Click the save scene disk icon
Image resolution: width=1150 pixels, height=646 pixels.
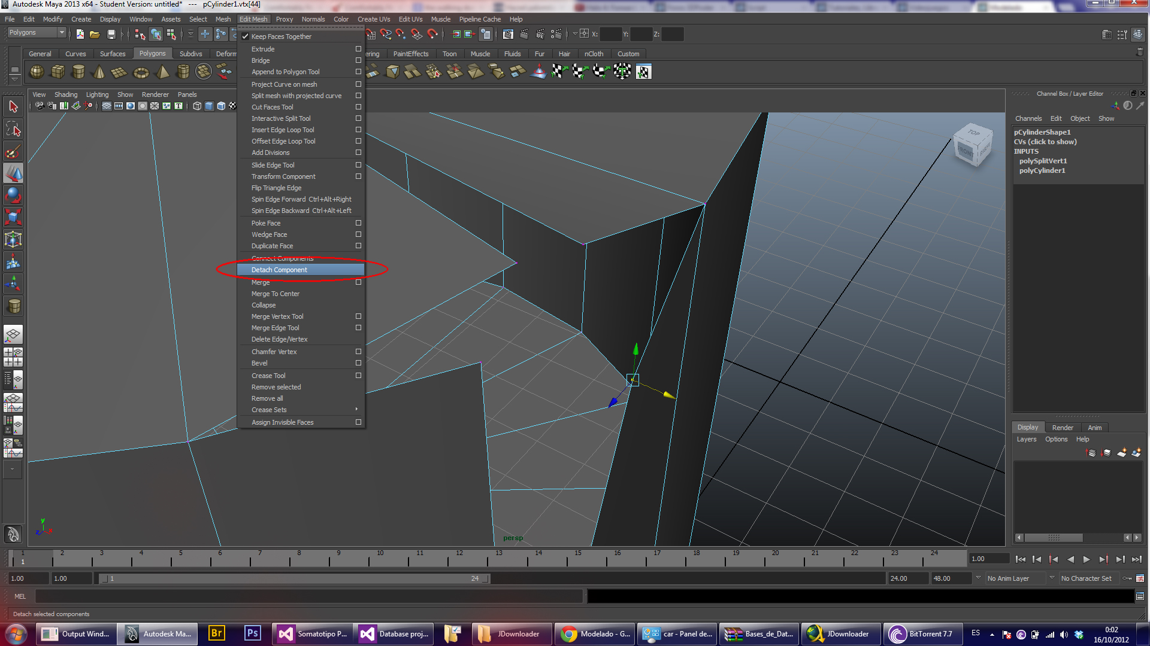[111, 35]
